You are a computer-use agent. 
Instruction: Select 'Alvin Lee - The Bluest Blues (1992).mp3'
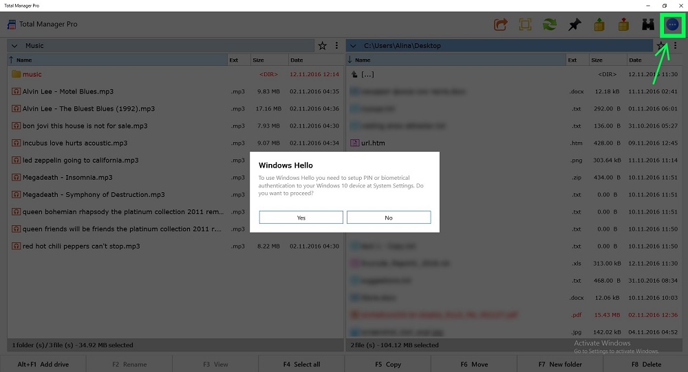point(175,108)
